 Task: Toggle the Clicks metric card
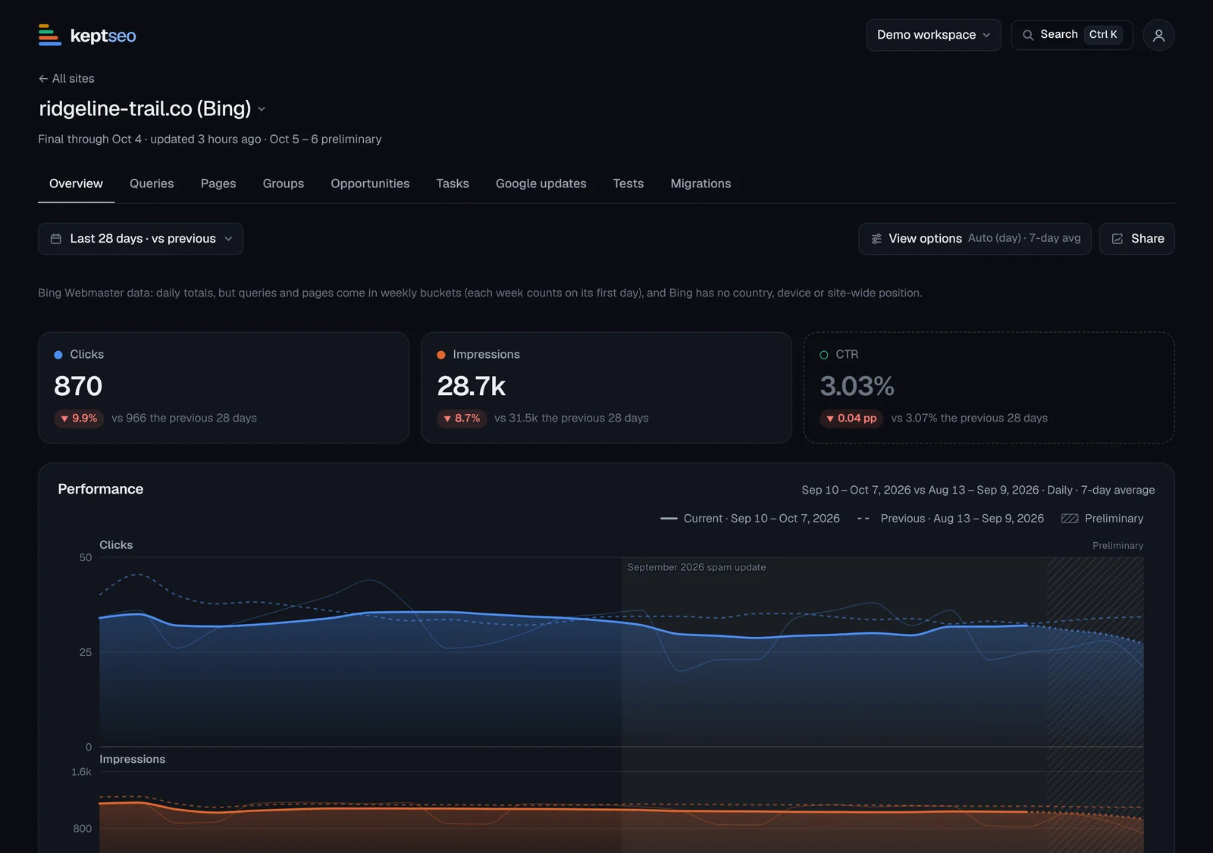coord(224,387)
